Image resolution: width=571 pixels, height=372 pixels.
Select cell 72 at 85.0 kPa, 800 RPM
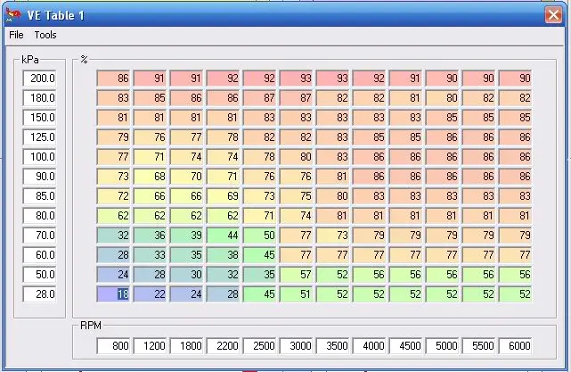point(114,196)
